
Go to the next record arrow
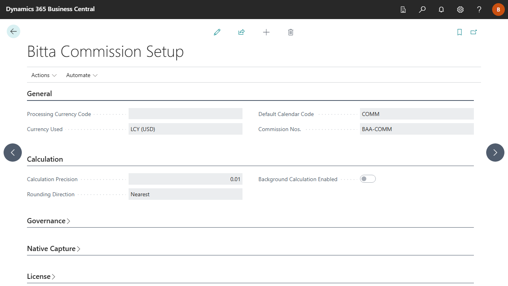pos(495,153)
